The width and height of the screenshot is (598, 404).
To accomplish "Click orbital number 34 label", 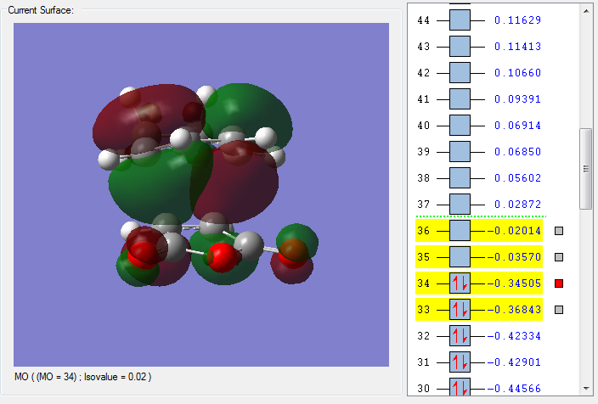I will pyautogui.click(x=423, y=283).
